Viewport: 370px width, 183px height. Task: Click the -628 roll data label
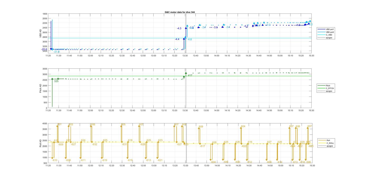point(143,144)
